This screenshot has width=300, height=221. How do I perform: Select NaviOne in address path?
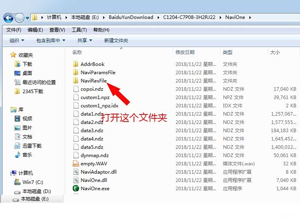click(x=235, y=18)
